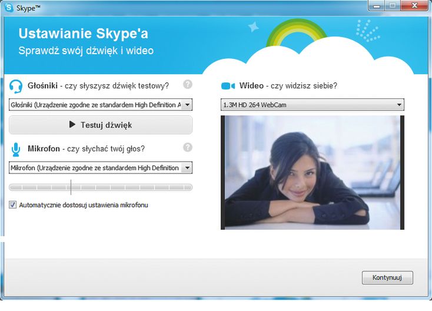This screenshot has height=311, width=432.
Task: Click the help icon next to Mikrofon
Action: [x=188, y=147]
